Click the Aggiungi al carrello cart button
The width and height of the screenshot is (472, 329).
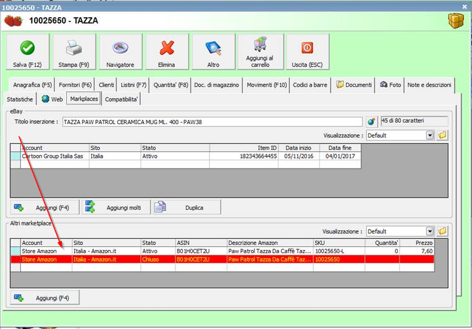coord(260,52)
